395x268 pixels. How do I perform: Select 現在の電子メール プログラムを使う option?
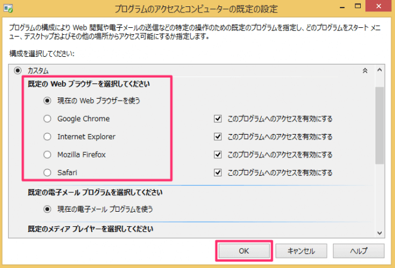pyautogui.click(x=47, y=209)
